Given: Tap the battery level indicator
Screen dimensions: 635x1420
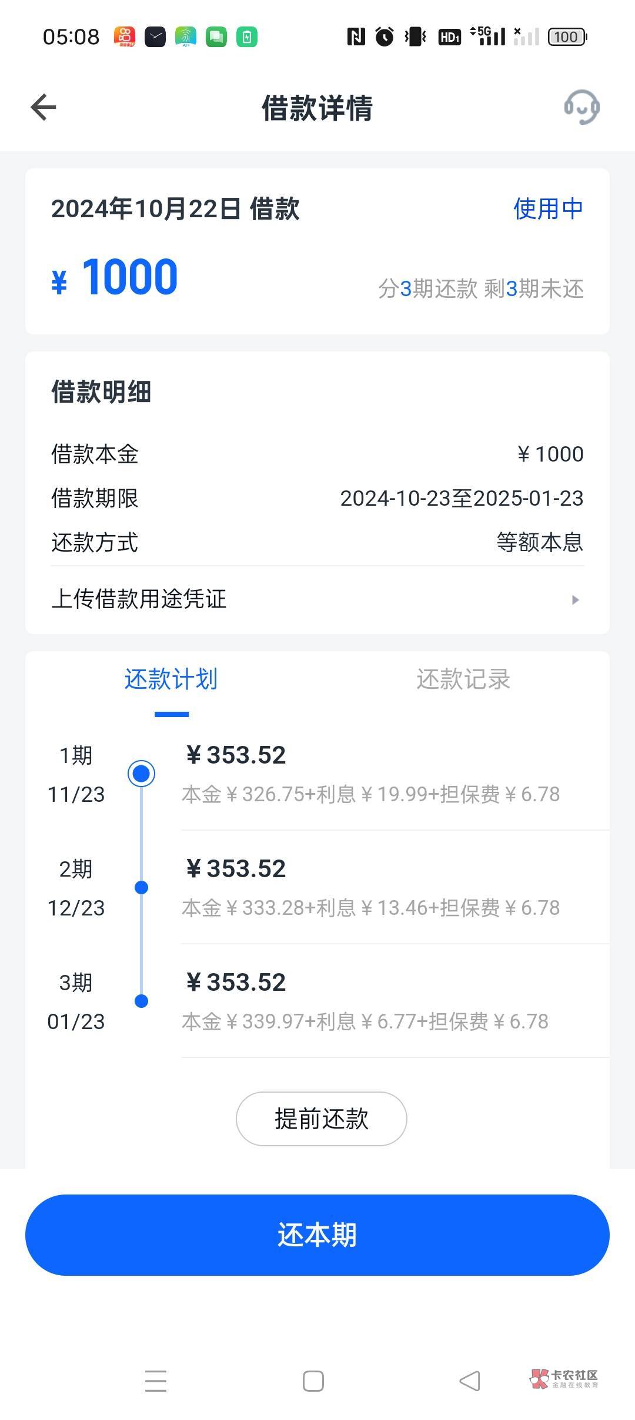Looking at the screenshot, I should [x=567, y=37].
